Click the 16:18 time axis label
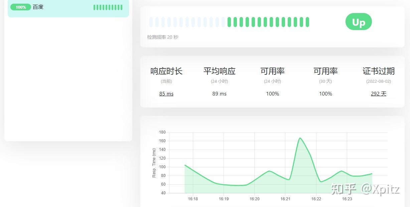Viewport: 410px width, 207px height. tap(193, 199)
